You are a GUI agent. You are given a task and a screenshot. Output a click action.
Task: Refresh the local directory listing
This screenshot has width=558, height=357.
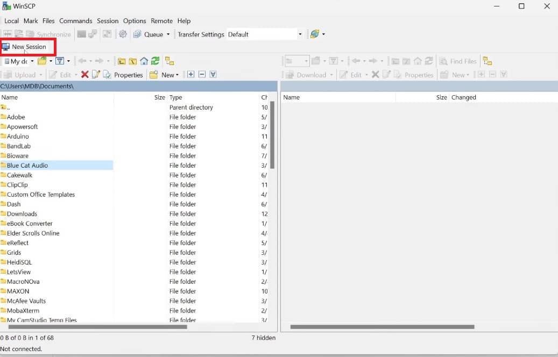[155, 61]
